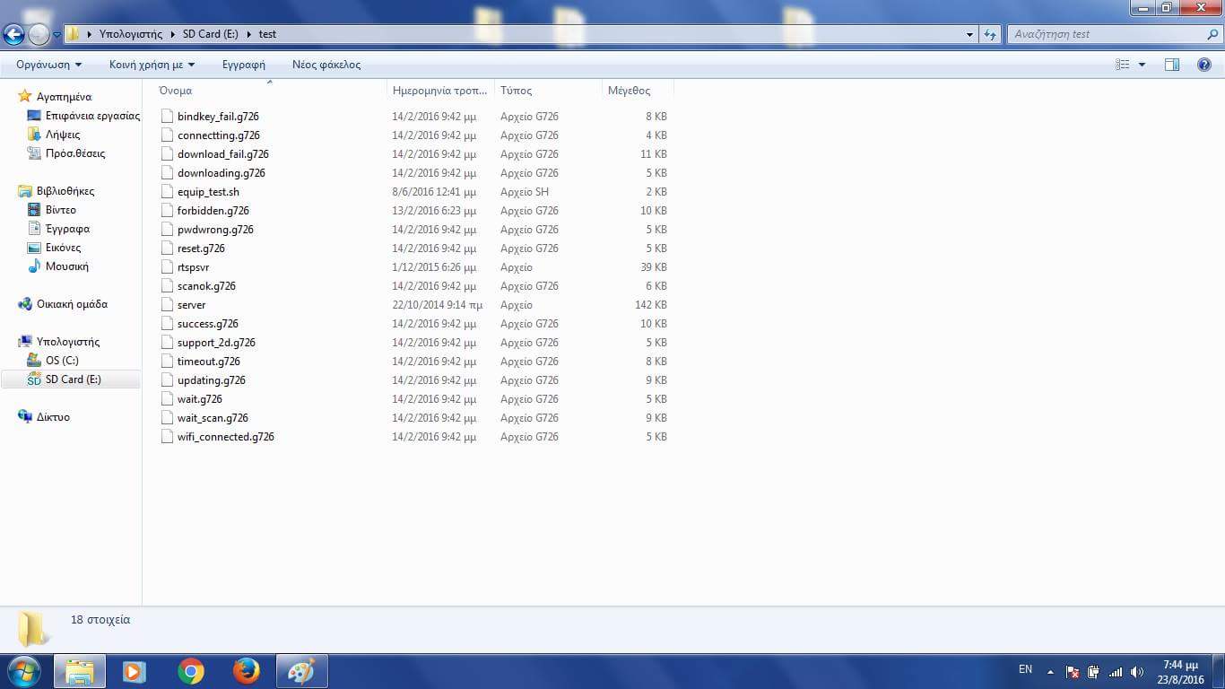This screenshot has height=689, width=1225.
Task: Go back with the Back arrow button
Action: [14, 34]
